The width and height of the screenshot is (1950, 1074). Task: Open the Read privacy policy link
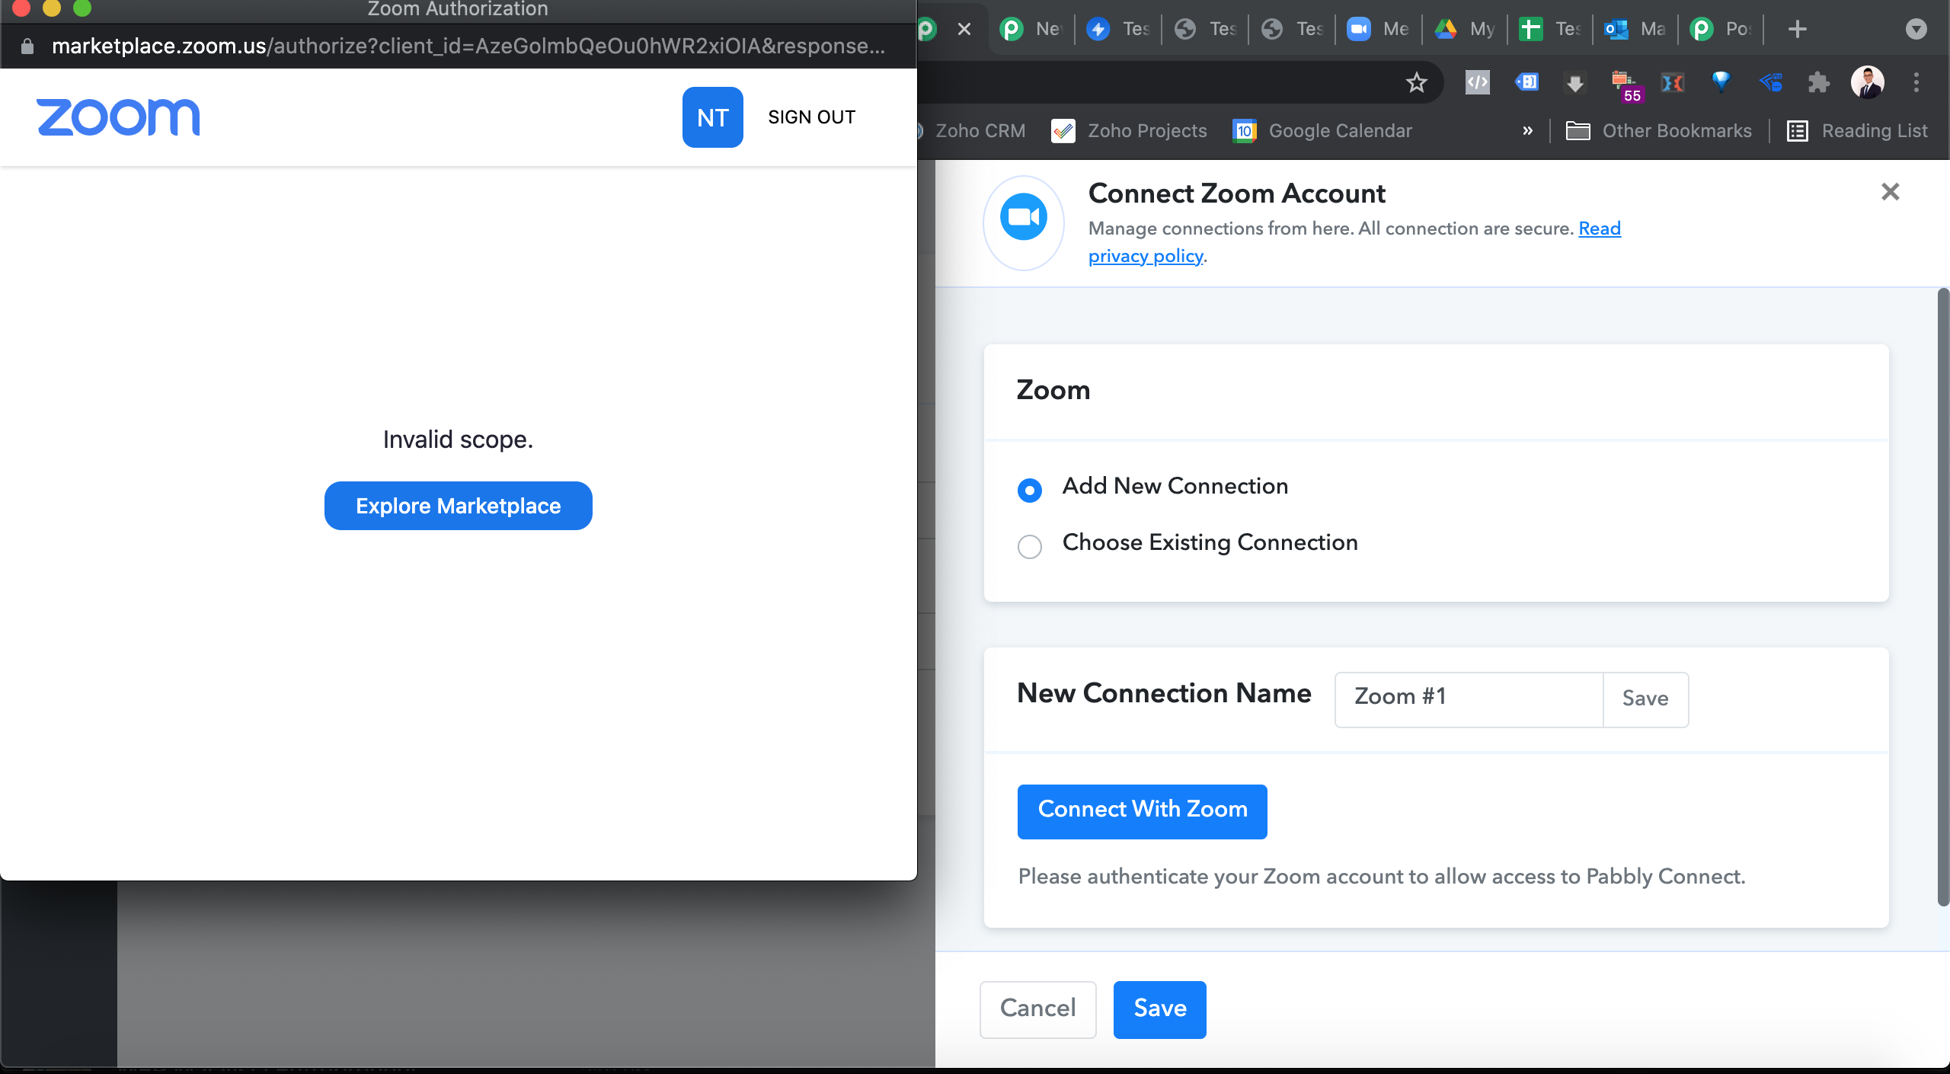click(x=1354, y=242)
